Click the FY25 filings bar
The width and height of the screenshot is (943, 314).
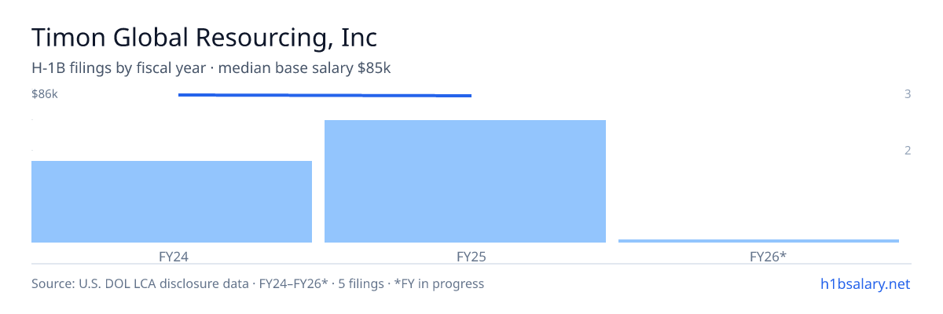[465, 181]
